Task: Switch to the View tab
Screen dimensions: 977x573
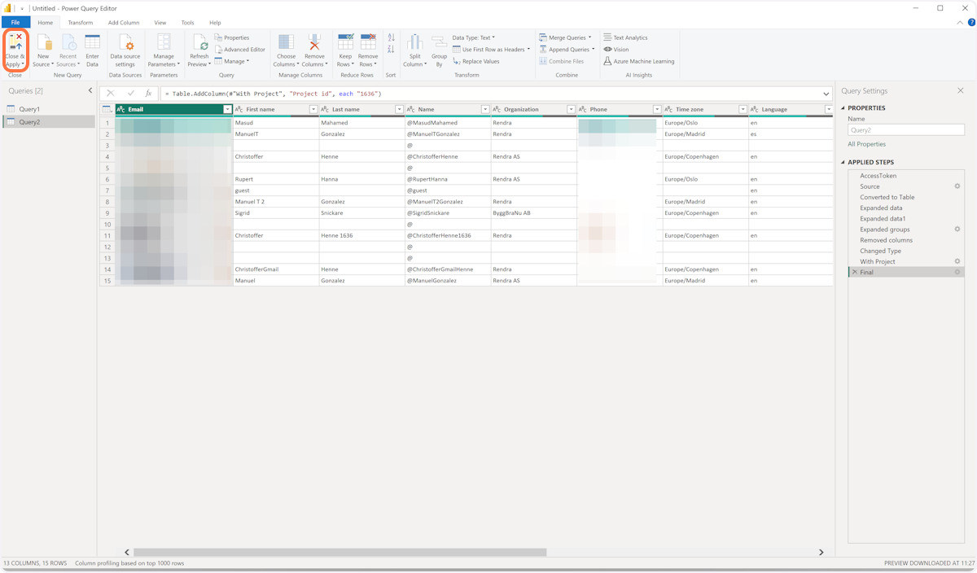Action: [160, 23]
